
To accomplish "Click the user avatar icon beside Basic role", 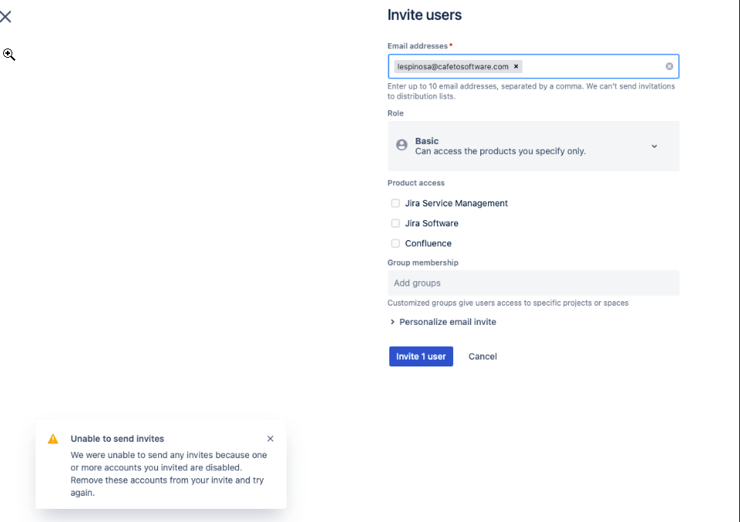I will [402, 145].
